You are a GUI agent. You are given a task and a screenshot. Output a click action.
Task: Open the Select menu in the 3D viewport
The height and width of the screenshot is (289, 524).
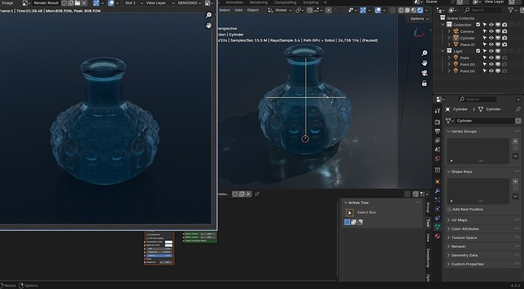(225, 10)
